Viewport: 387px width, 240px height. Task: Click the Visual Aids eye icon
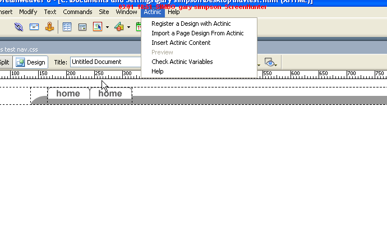[x=270, y=62]
